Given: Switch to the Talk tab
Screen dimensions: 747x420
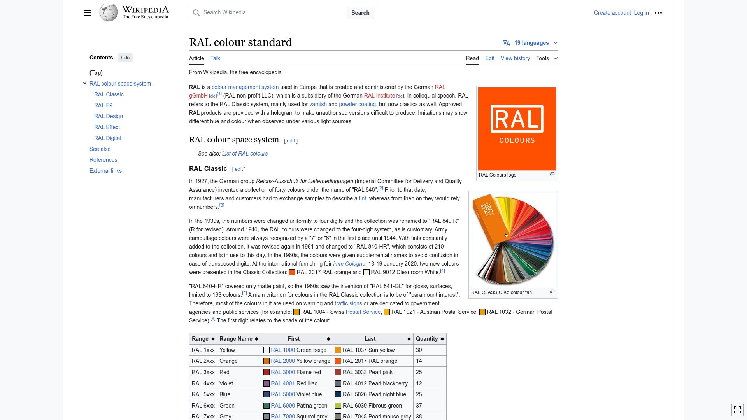Looking at the screenshot, I should pos(215,58).
